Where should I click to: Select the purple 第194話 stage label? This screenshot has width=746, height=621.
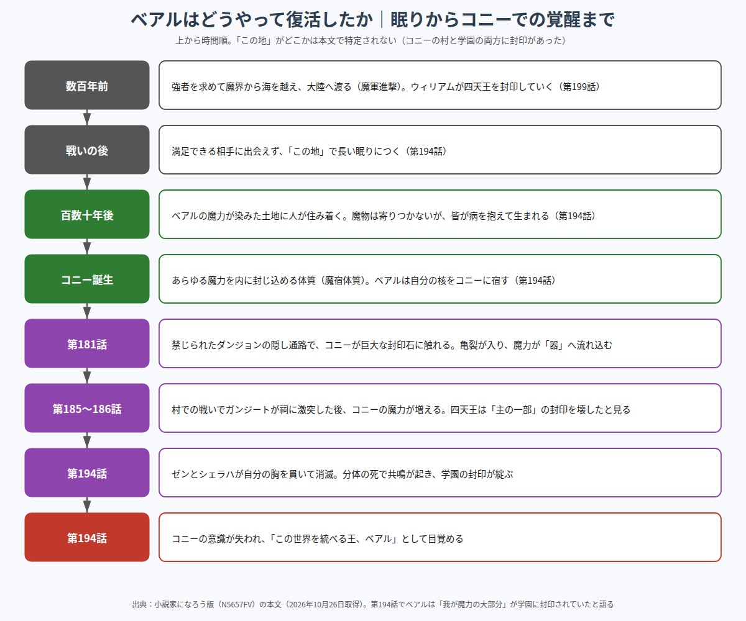[x=87, y=473]
